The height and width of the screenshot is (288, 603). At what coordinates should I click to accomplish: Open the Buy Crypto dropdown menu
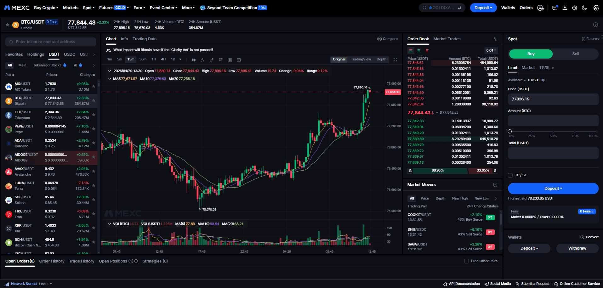[46, 8]
